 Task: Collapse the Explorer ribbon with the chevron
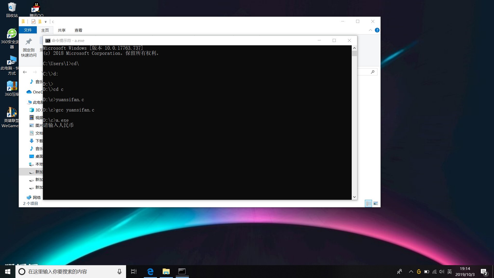(370, 30)
